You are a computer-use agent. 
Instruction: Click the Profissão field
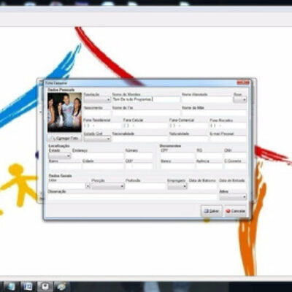tap(145, 186)
